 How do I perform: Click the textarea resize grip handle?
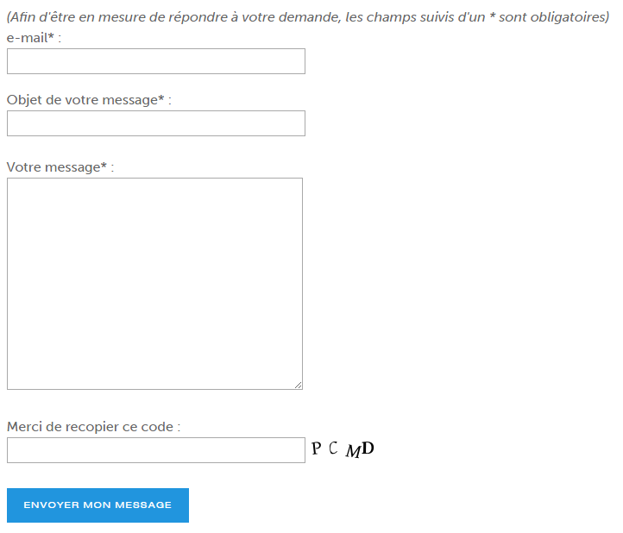click(299, 386)
